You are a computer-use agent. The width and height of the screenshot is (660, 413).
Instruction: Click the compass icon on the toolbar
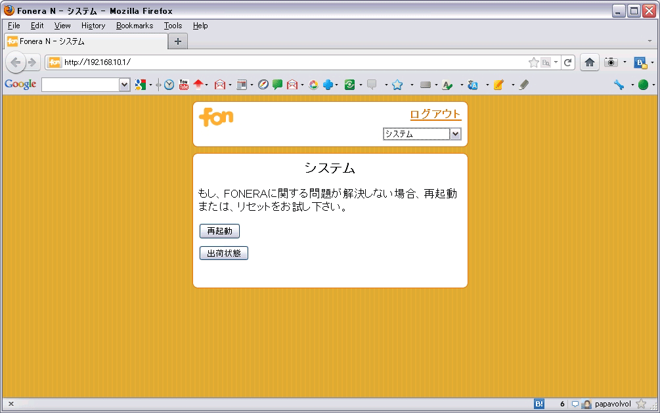point(263,85)
